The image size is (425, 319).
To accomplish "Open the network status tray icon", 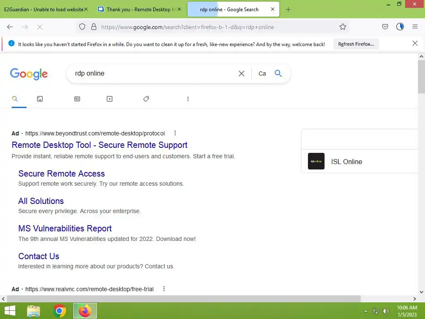I will (376, 311).
